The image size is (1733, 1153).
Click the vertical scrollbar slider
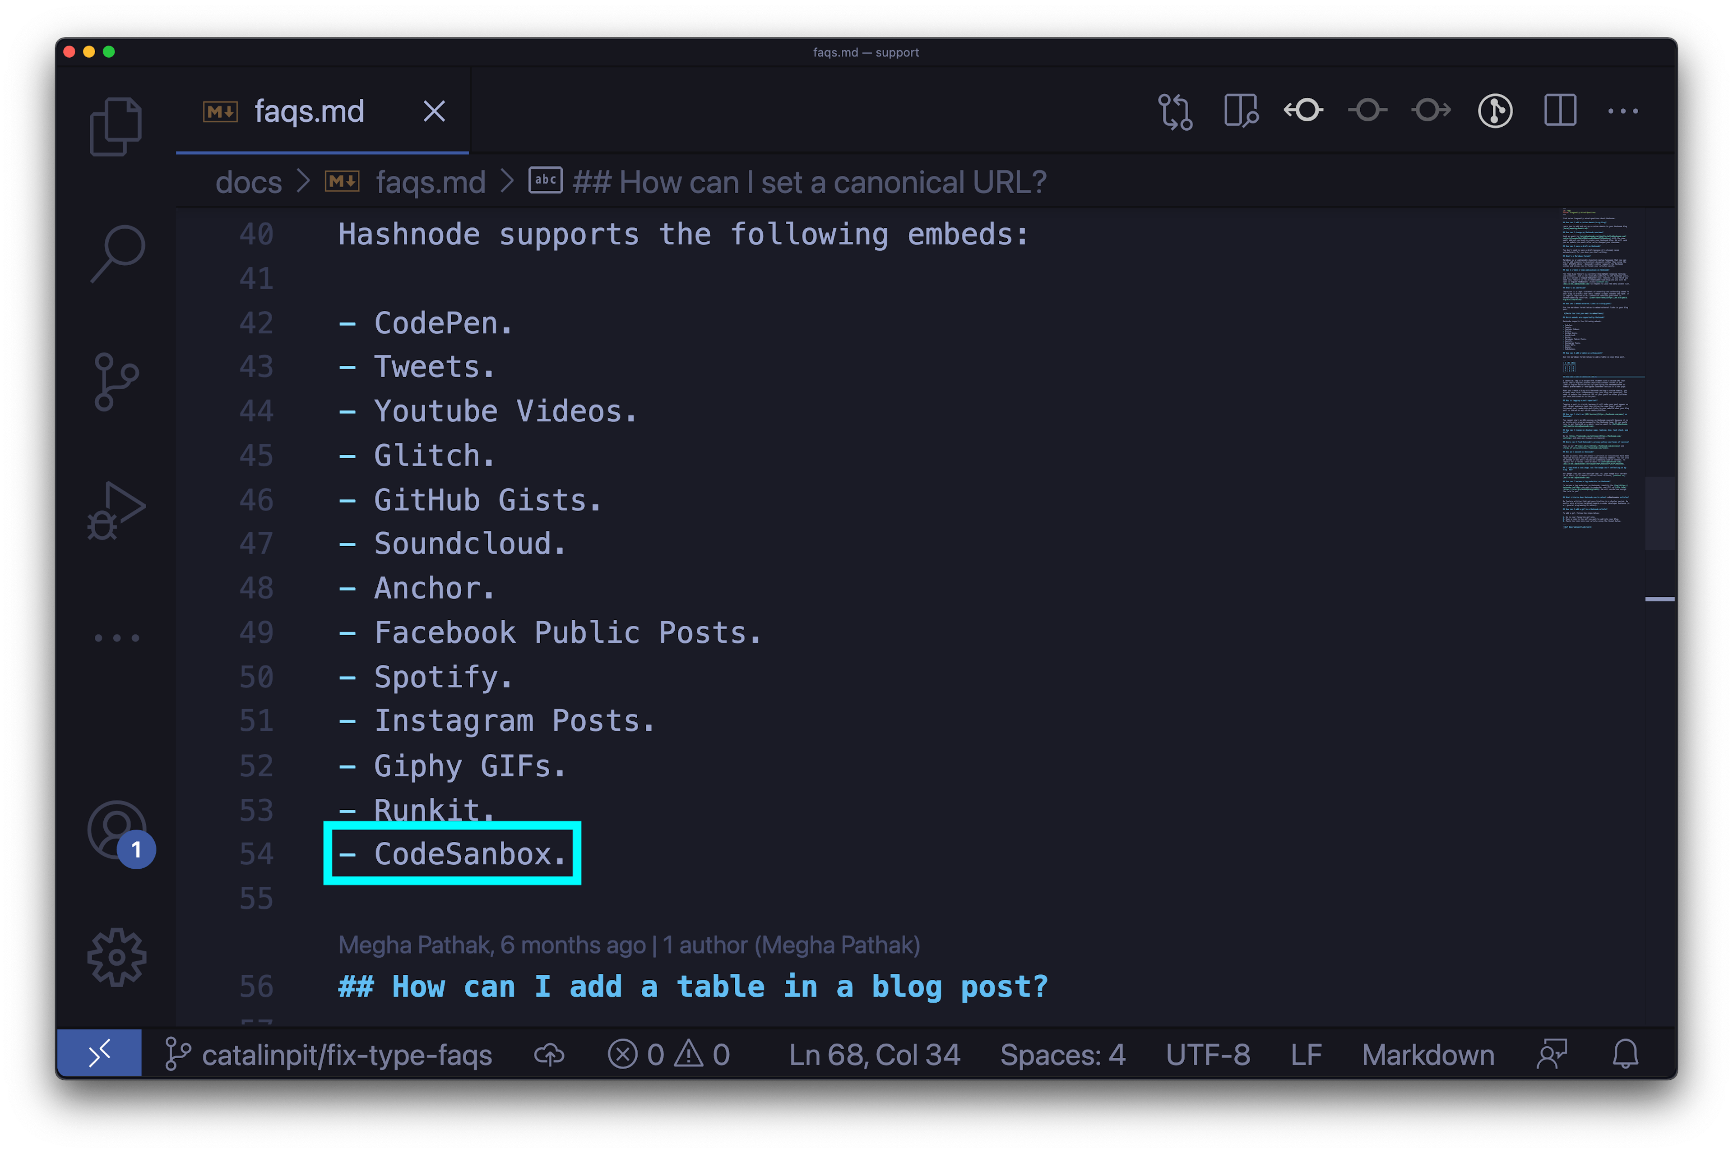click(1659, 512)
